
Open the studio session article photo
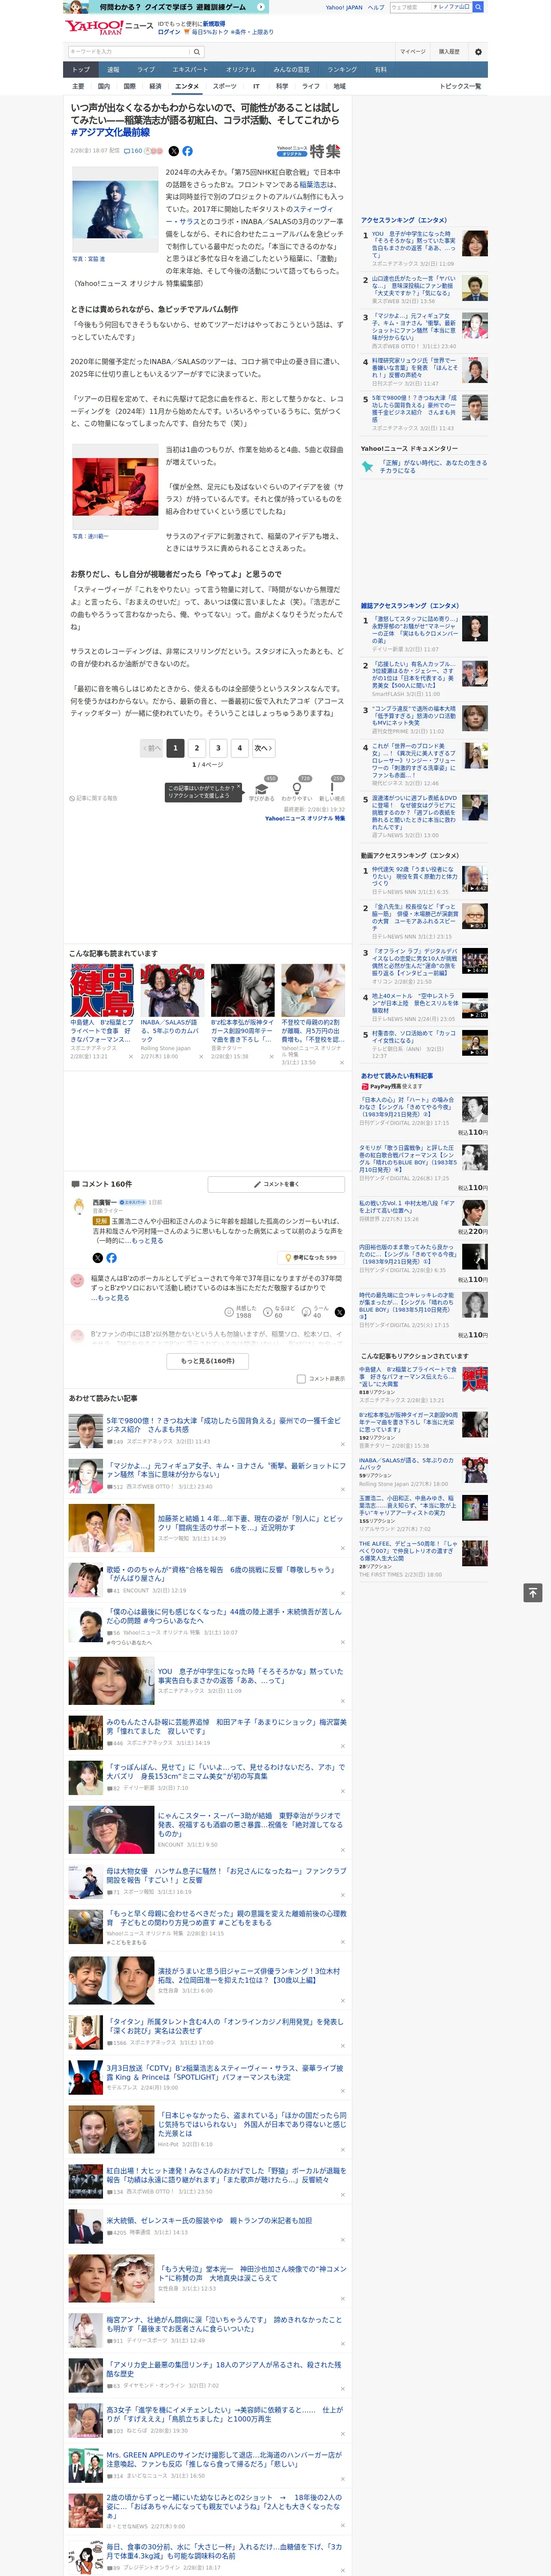click(x=115, y=487)
